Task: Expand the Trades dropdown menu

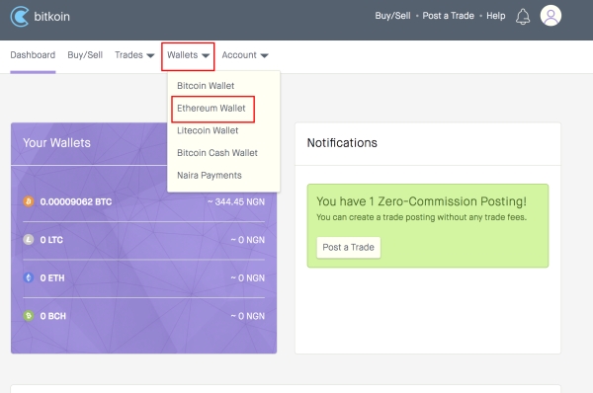Action: click(x=134, y=55)
